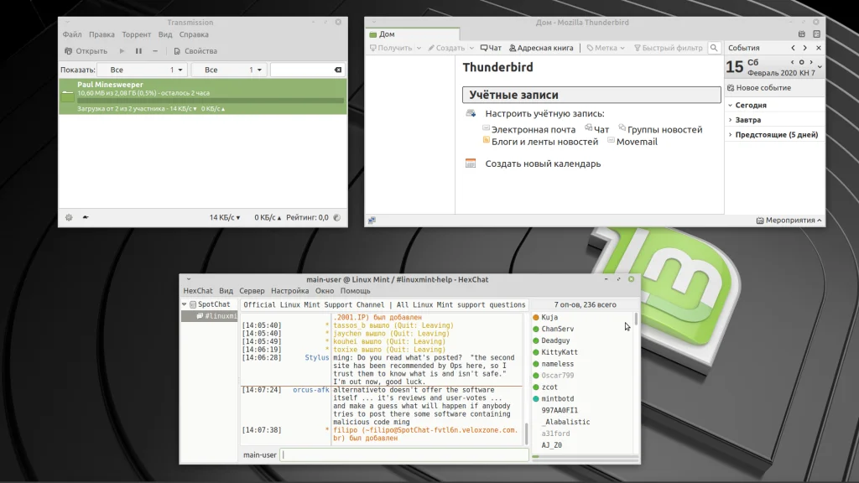Image resolution: width=859 pixels, height=483 pixels.
Task: Open the Торрент menu in Transmission
Action: point(136,34)
